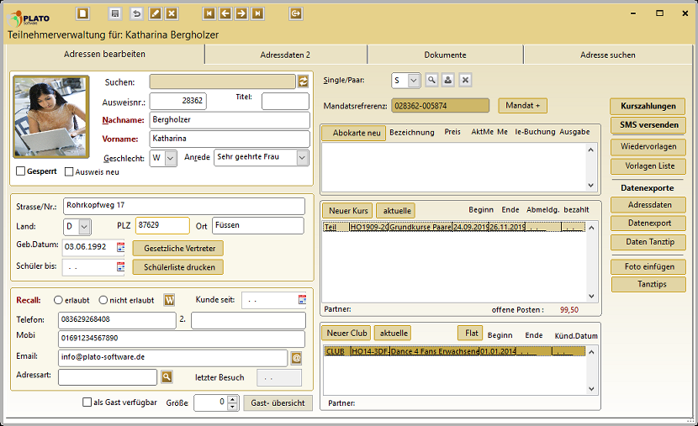Click the pencil edit toolbar icon

[x=154, y=13]
